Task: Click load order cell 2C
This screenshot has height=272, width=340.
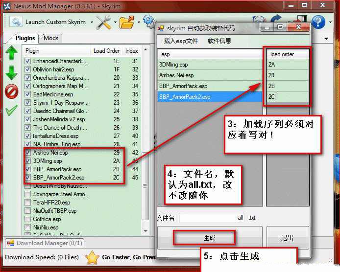Action: (288, 96)
